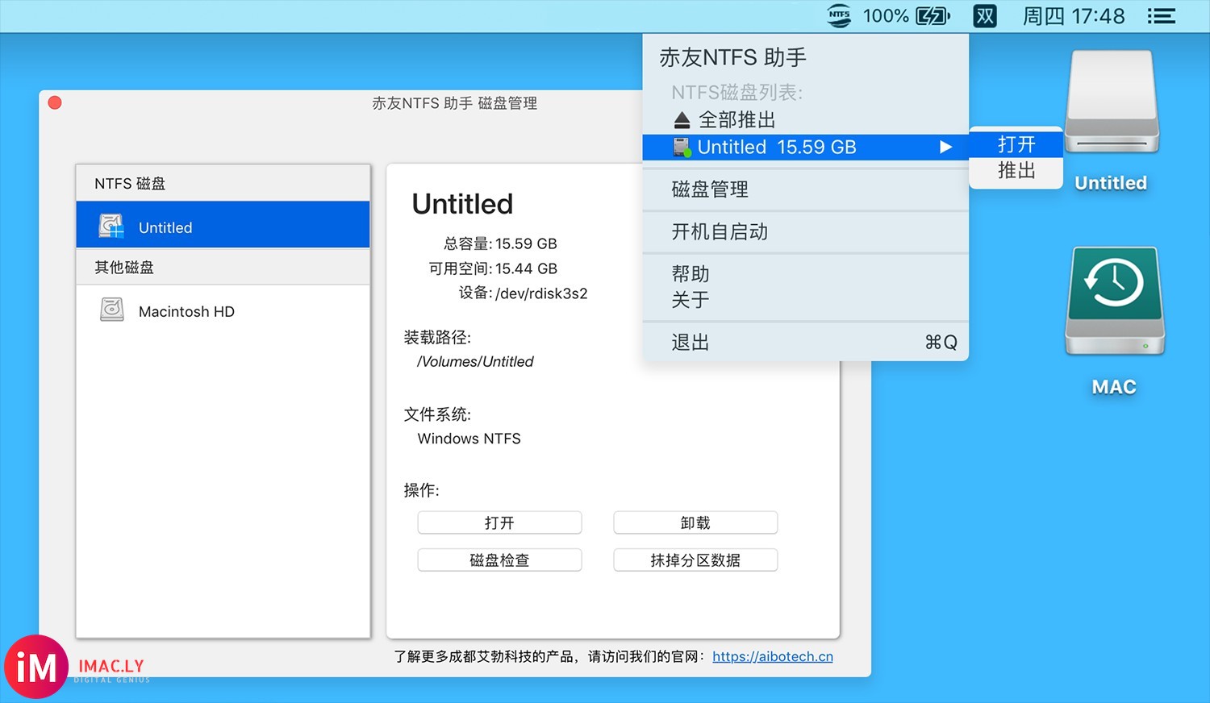
Task: Open 磁盘管理 from the menu
Action: 805,189
